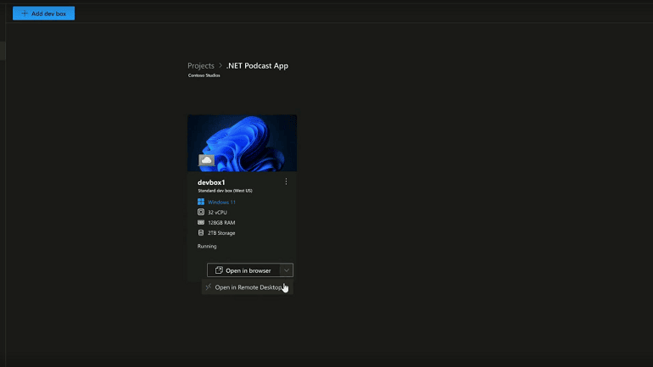Click the Windows 11 link
The width and height of the screenshot is (653, 367).
(x=221, y=203)
